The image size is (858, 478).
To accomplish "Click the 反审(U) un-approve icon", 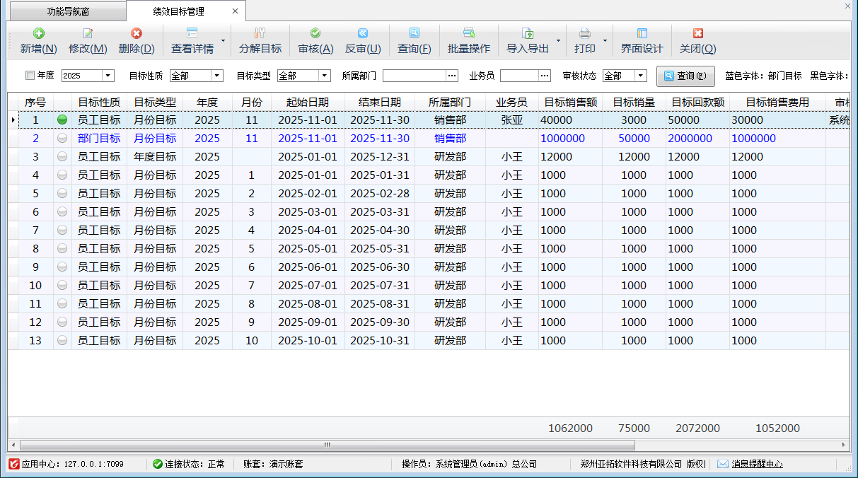I will point(362,33).
